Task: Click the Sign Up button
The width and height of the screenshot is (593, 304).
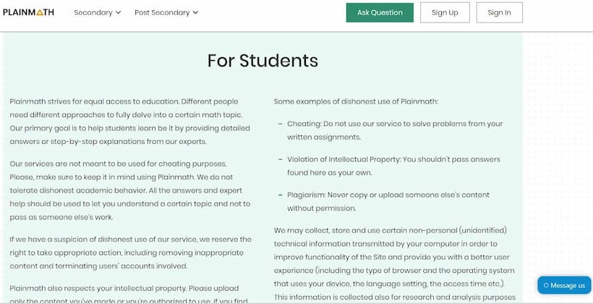Action: pos(445,12)
